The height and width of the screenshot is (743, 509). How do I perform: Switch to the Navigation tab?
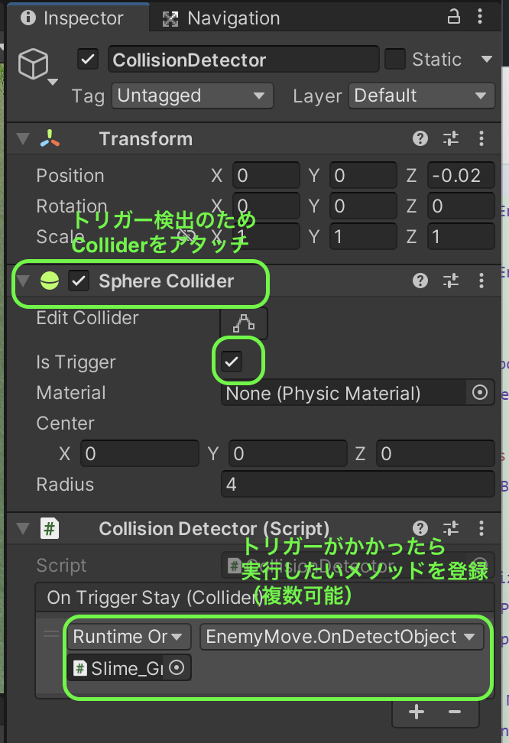coord(222,18)
